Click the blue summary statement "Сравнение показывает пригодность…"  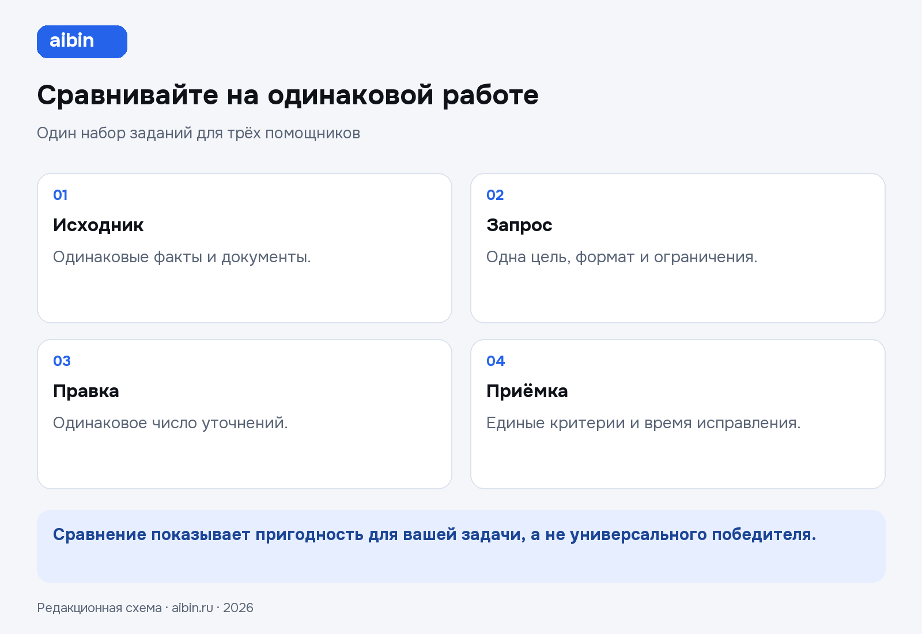(x=434, y=534)
